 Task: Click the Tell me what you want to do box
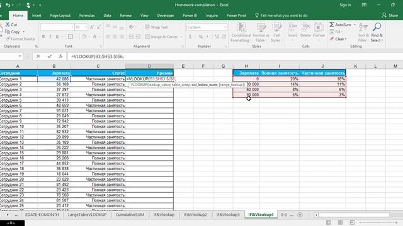281,15
